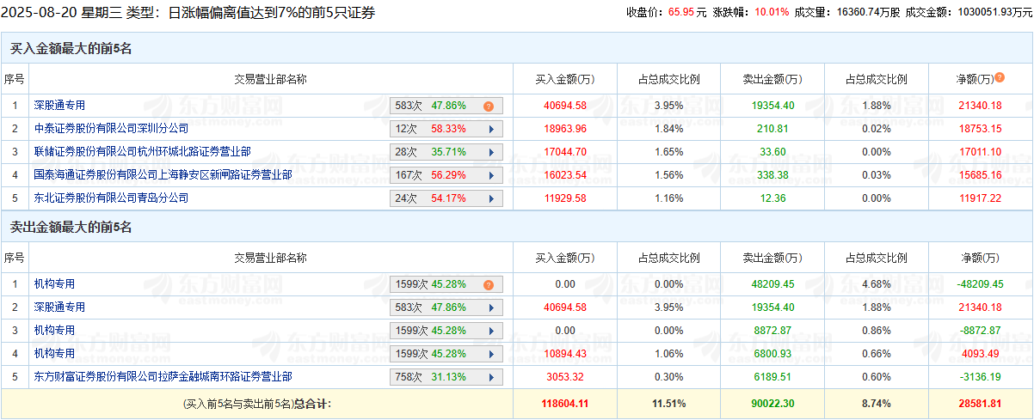Expand 1599次 box in sell row 3 机构专用
Viewport: 1034px width, 420px height.
491,331
